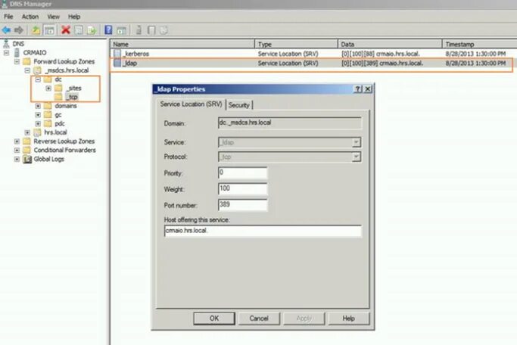The image size is (517, 345).
Task: Click the Cancel button
Action: (x=259, y=319)
